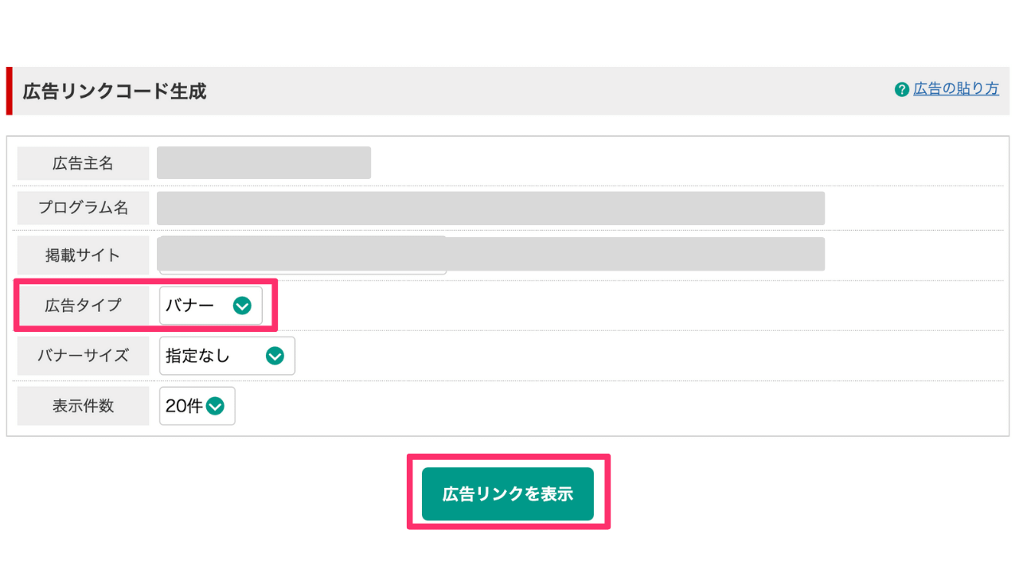Viewport: 1019px width, 573px height.
Task: Click the red accent bar beside the heading
Action: (x=10, y=91)
